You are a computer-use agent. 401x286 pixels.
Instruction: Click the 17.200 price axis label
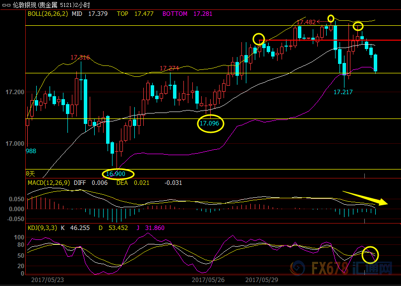click(x=14, y=92)
